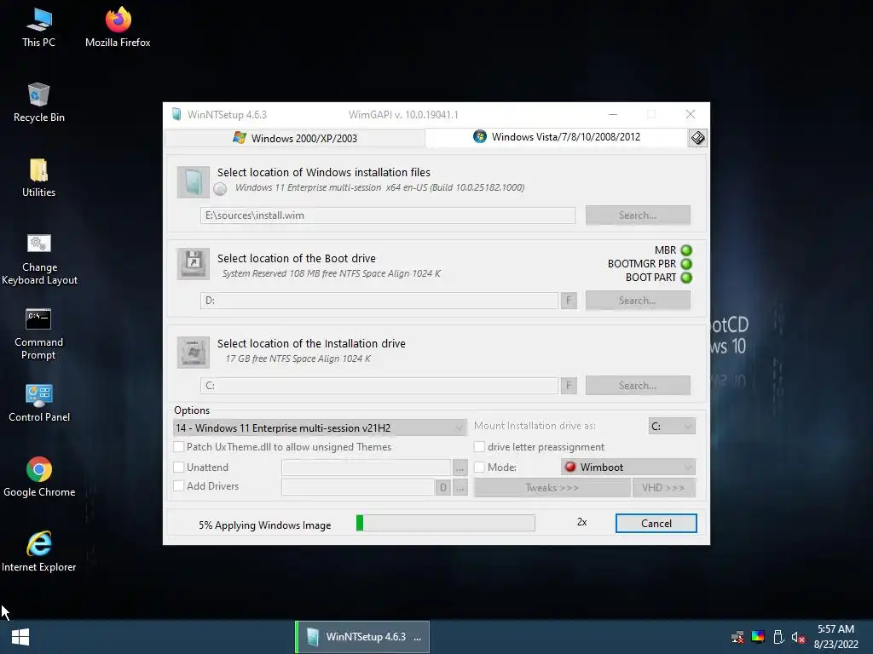Click the Unattend file path field
Screen dimensions: 873x654
click(366, 468)
